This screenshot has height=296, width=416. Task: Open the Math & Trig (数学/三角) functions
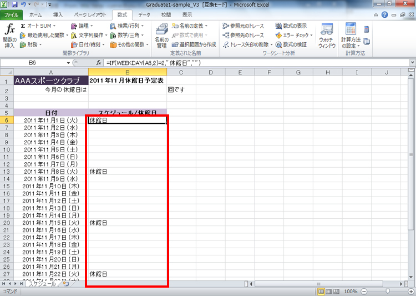(127, 35)
